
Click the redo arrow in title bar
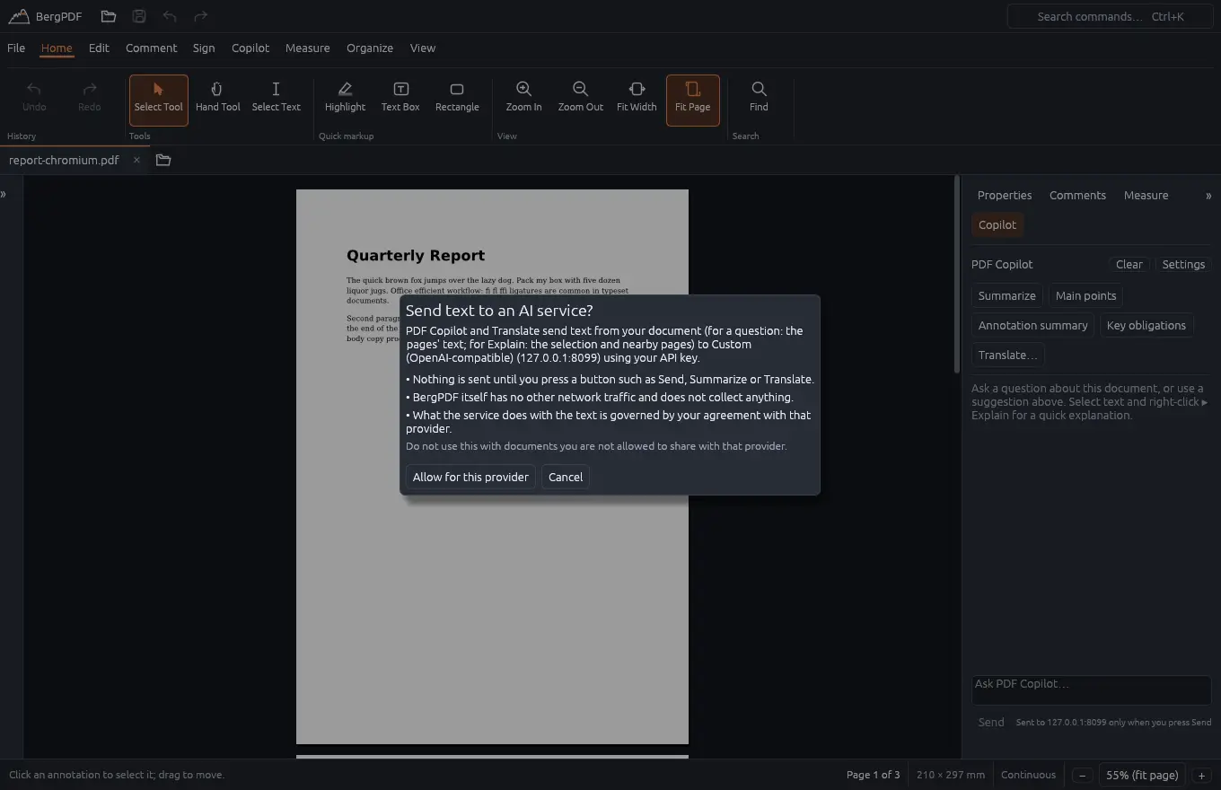pyautogui.click(x=200, y=16)
